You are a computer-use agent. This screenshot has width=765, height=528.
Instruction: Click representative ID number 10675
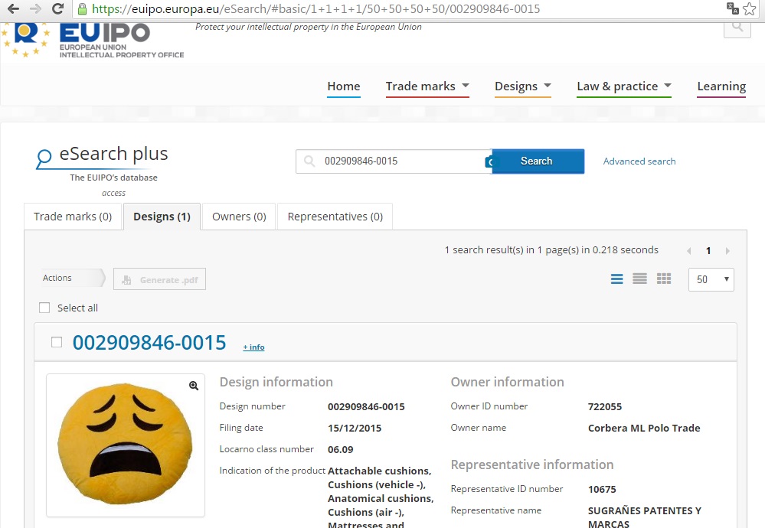tap(602, 489)
